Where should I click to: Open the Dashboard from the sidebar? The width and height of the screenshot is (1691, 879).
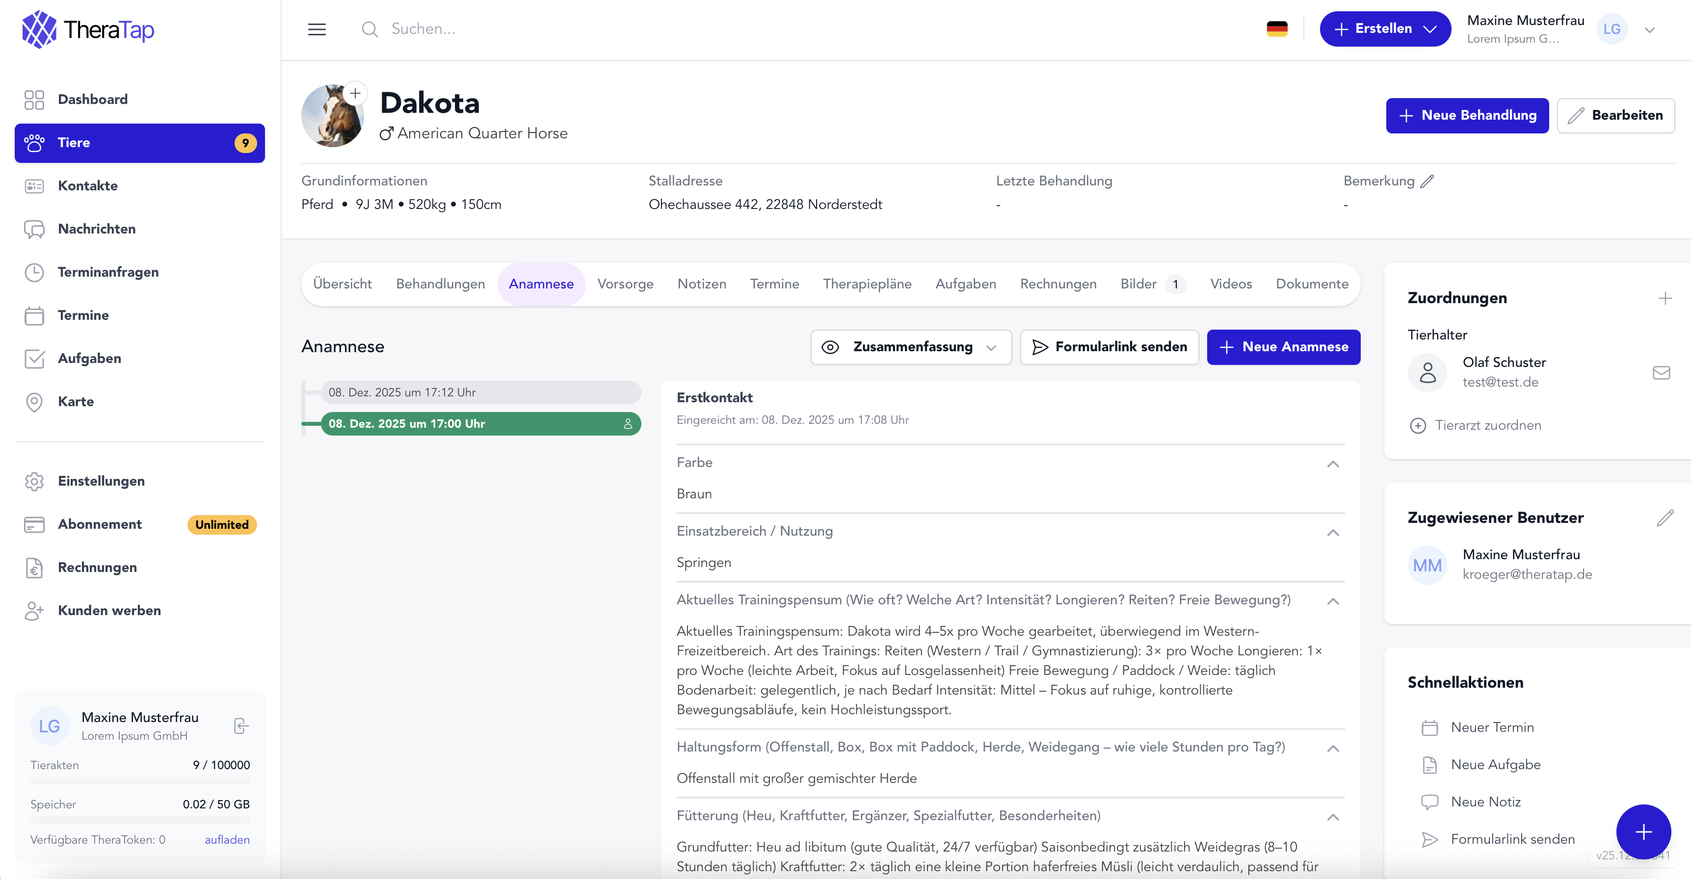click(93, 99)
